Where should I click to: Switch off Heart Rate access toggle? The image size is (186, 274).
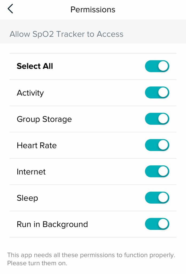click(x=157, y=145)
